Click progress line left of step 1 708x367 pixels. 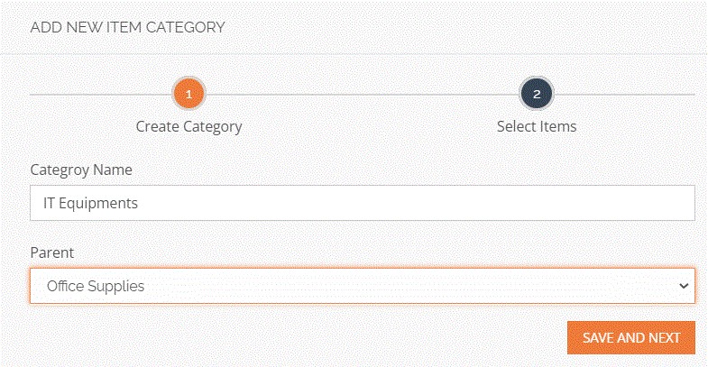tap(99, 94)
